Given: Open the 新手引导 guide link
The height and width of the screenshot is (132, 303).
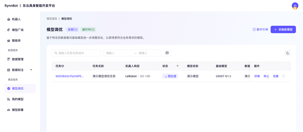Looking at the screenshot, I should click(x=260, y=29).
